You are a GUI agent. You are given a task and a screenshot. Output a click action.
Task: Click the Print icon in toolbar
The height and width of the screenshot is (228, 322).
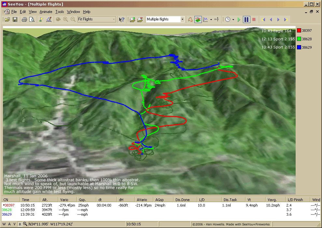24,19
